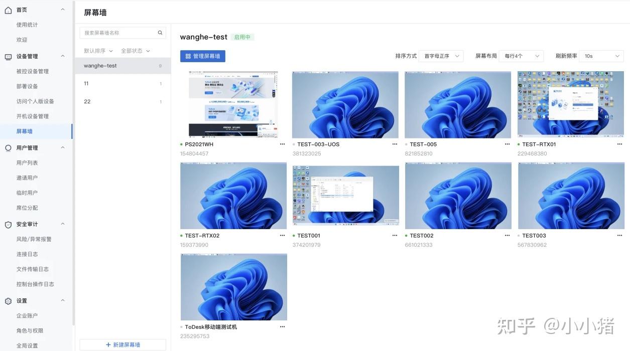Click the security audit shield icon

pos(8,225)
